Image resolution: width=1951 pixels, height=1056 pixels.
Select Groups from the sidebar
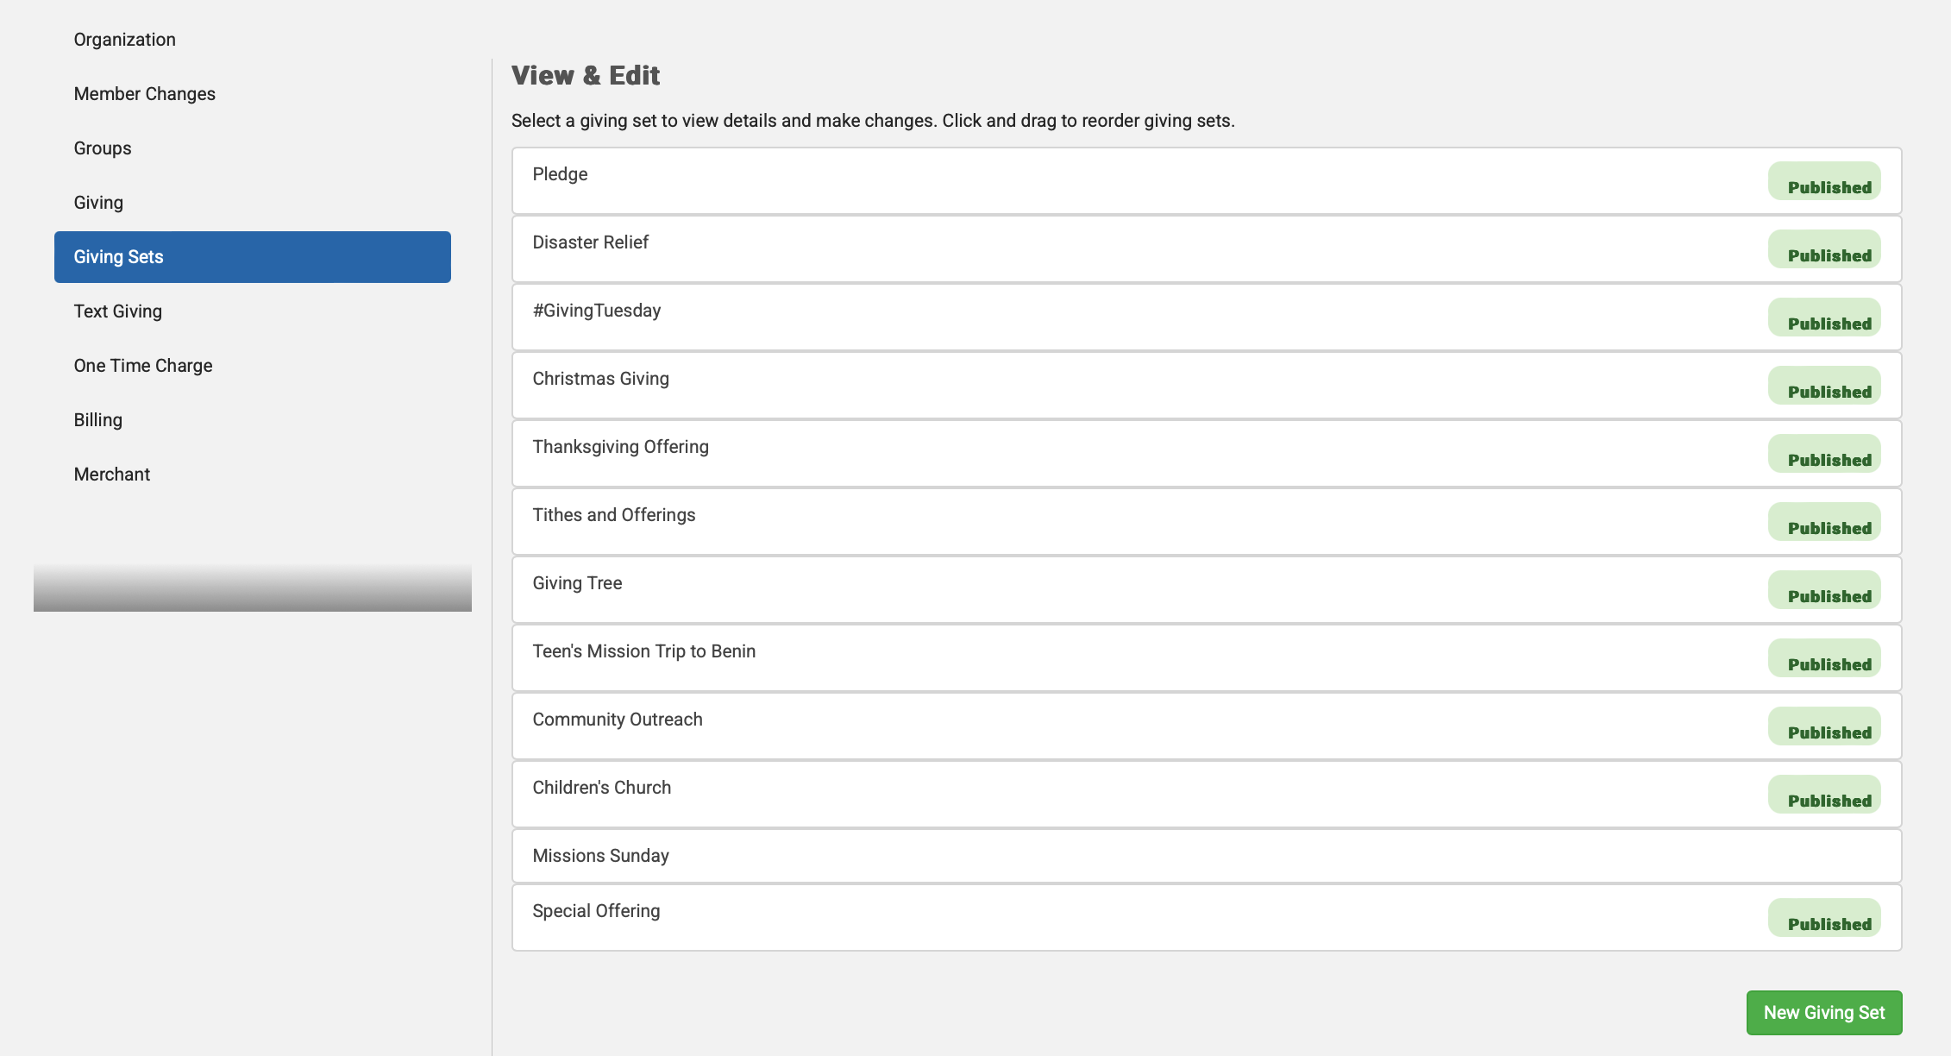(103, 148)
